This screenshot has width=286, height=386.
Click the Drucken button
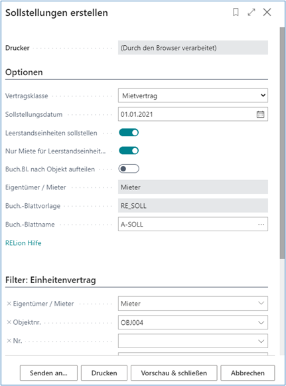[104, 373]
